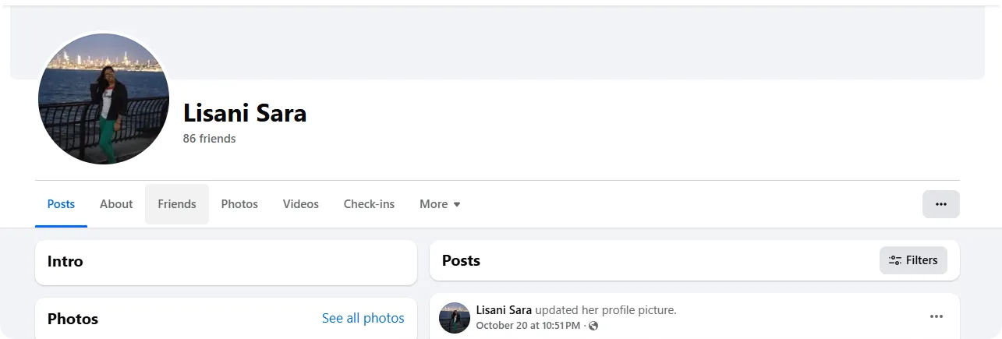1002x339 pixels.
Task: Click the public audience globe icon
Action: click(x=593, y=325)
